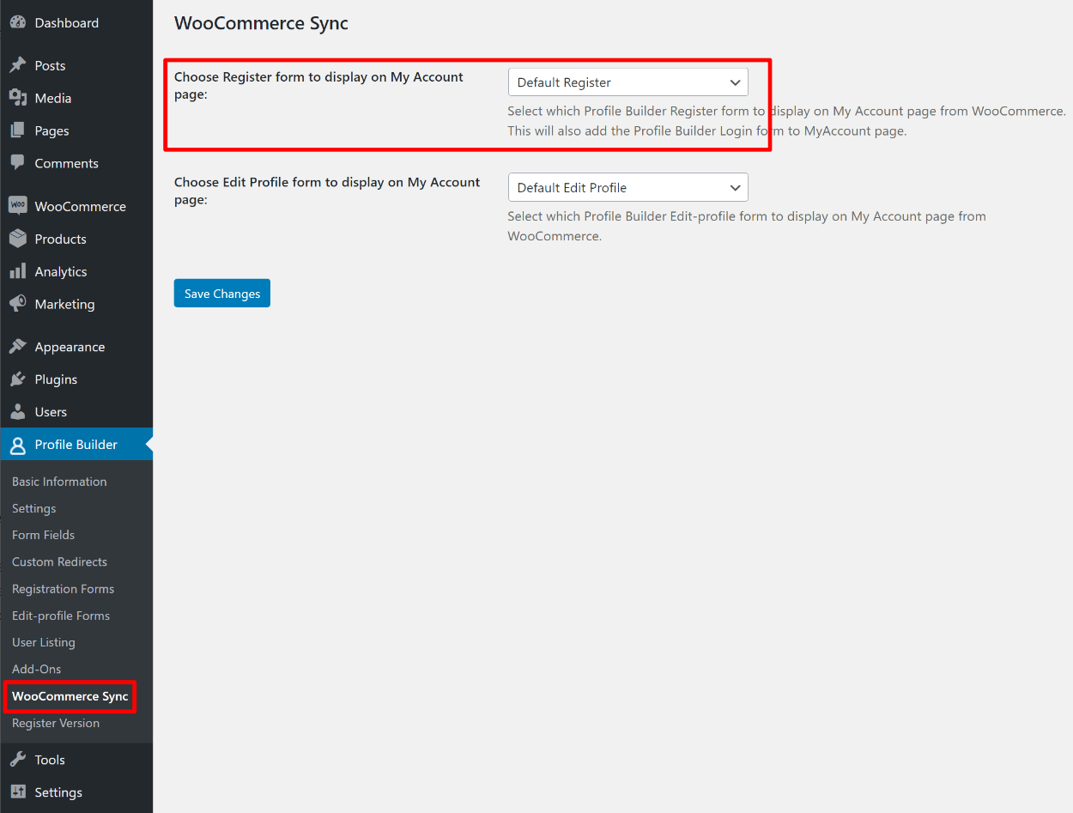Image resolution: width=1073 pixels, height=813 pixels.
Task: Click the Settings sliders icon at bottom
Action: click(17, 792)
